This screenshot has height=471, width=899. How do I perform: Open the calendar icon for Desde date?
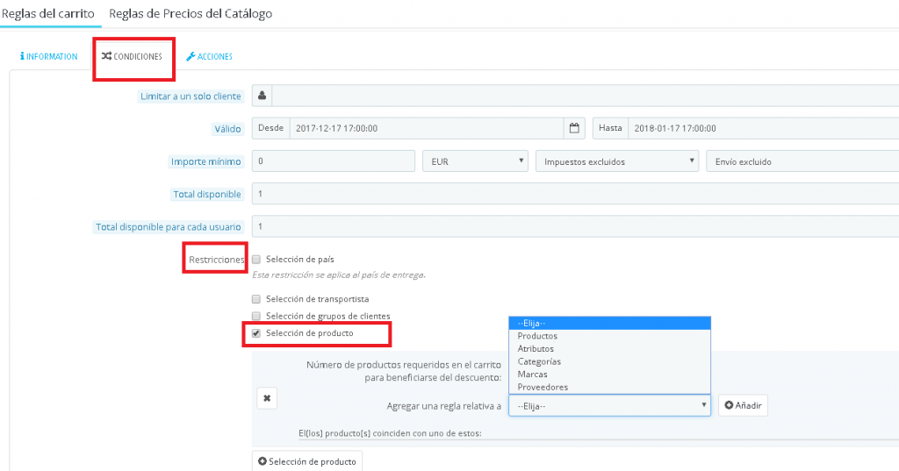[574, 128]
